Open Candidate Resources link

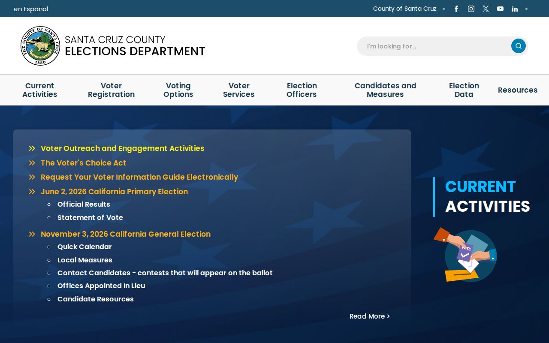click(95, 299)
